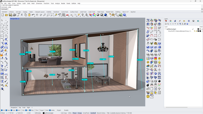Save the model using the floppy disk icon
The image size is (203, 114).
click(x=10, y=15)
